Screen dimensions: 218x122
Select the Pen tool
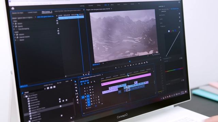pyautogui.click(x=77, y=97)
